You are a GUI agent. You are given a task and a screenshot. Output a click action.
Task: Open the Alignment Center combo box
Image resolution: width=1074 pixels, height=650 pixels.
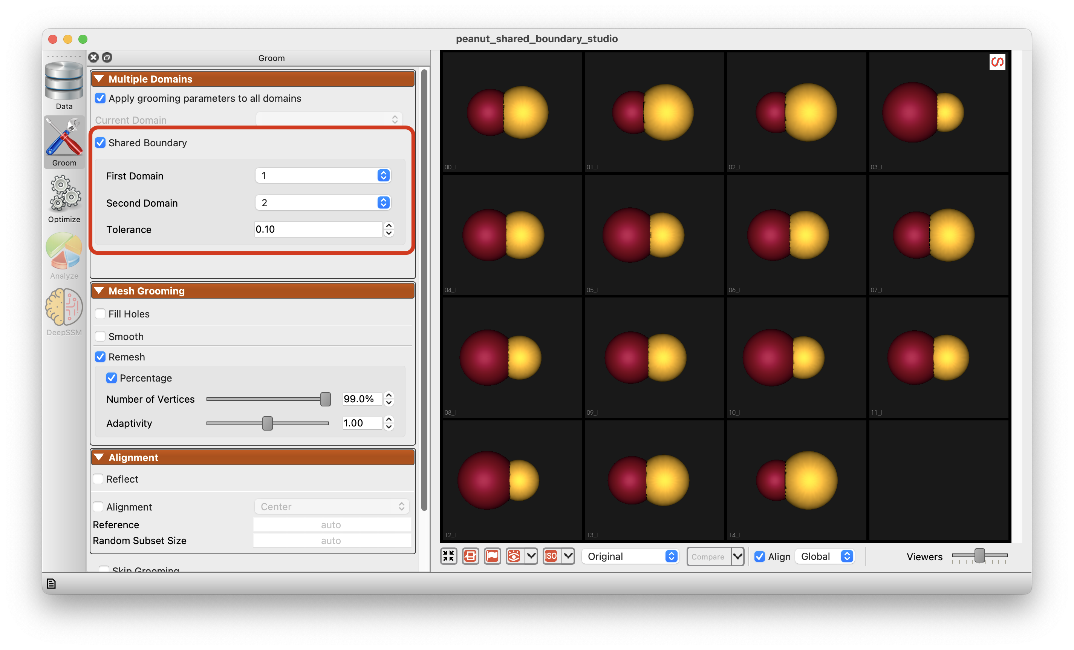(332, 506)
